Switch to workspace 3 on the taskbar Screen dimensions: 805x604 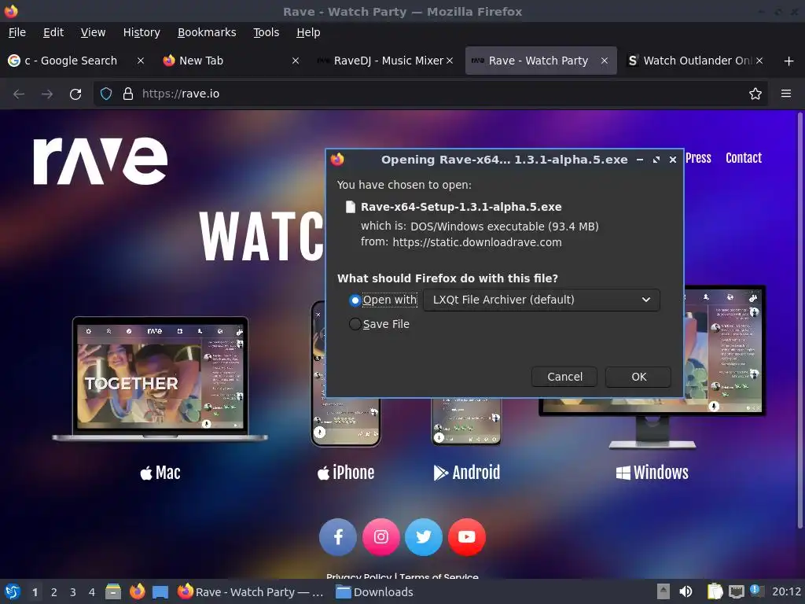click(73, 592)
